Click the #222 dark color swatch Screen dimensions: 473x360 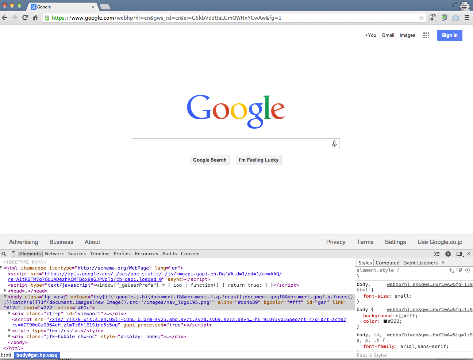pyautogui.click(x=385, y=321)
